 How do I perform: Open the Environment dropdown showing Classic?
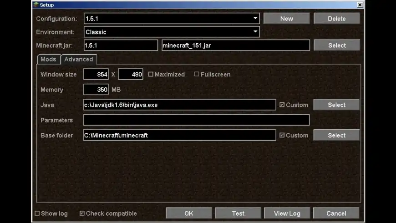coord(172,32)
